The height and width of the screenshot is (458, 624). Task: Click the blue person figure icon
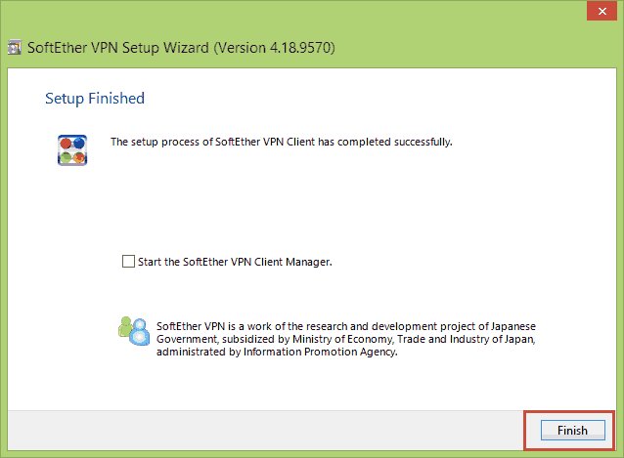(x=140, y=333)
